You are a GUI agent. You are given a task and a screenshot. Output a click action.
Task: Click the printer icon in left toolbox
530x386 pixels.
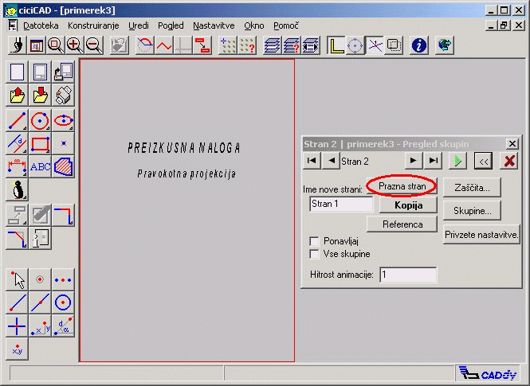tap(63, 95)
